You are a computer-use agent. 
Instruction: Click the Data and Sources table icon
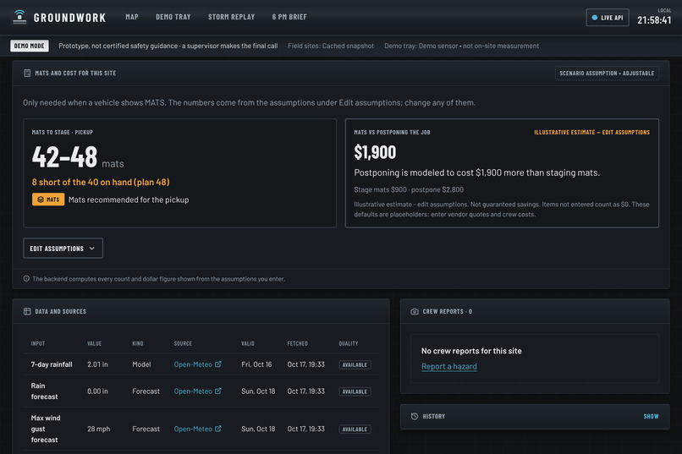point(27,311)
